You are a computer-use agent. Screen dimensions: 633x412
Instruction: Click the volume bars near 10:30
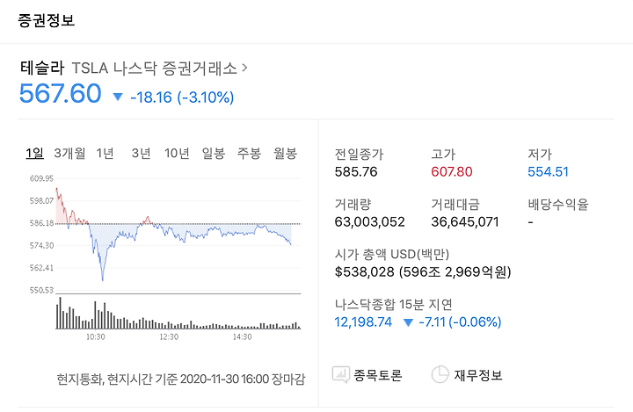coord(96,314)
